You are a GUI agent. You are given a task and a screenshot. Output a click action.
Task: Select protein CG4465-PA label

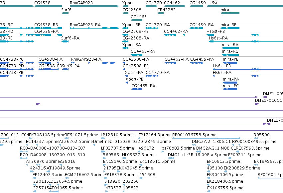click(143, 86)
